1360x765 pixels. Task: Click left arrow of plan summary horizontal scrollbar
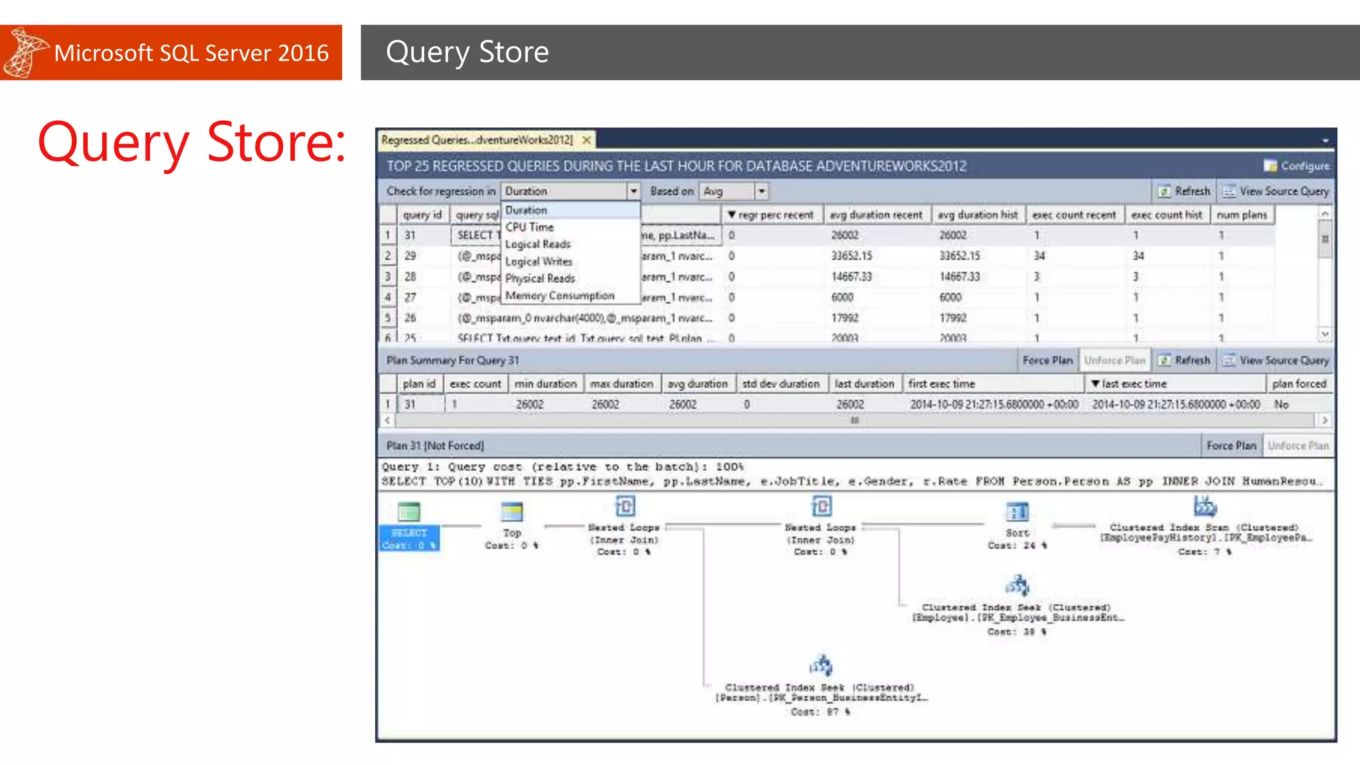(x=388, y=420)
